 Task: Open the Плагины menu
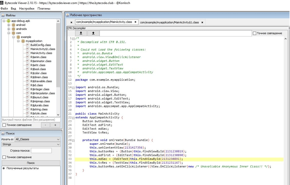pos(44,9)
